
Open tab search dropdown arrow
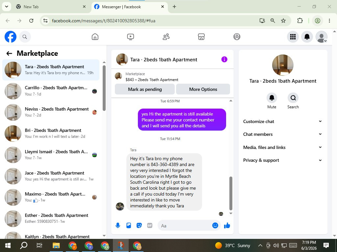coord(7,7)
